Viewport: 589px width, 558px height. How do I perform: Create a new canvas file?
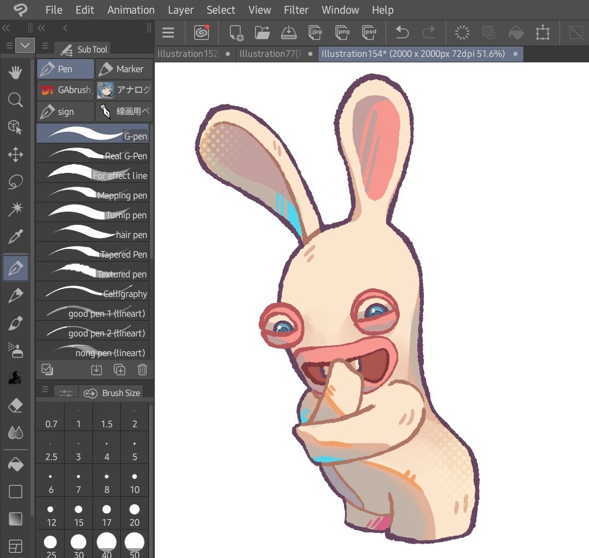[x=236, y=33]
